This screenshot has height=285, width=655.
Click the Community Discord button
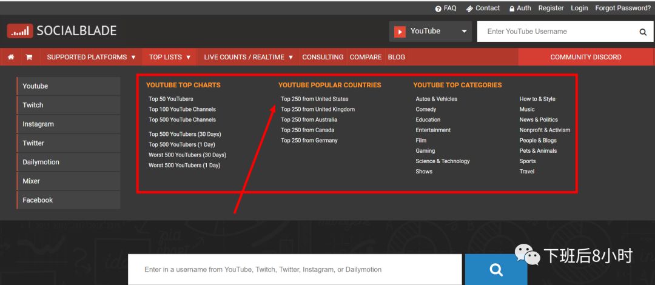[x=585, y=57]
